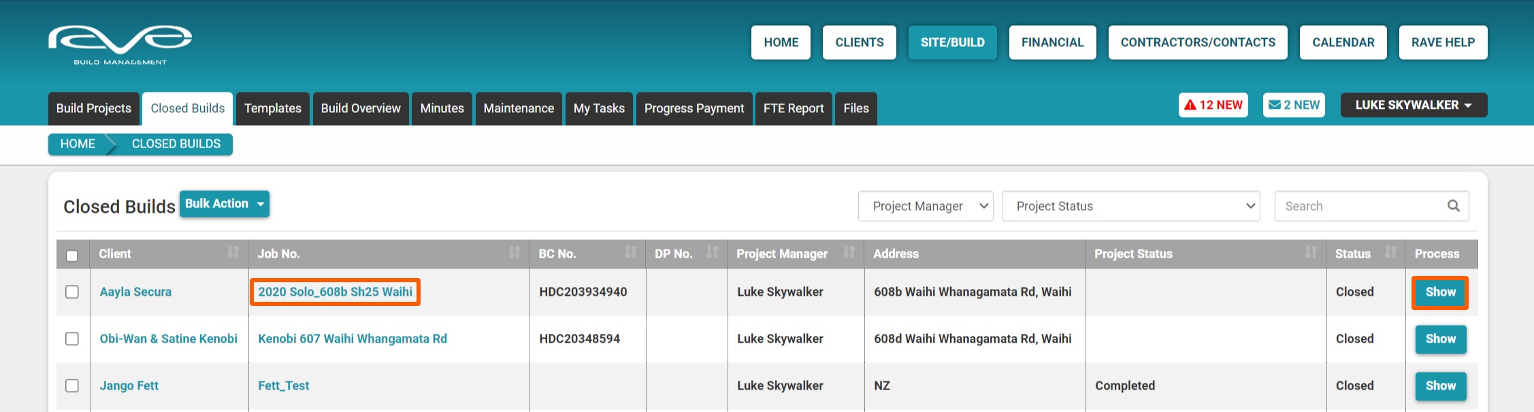Sort by Project Status column arrows
Screen dimensions: 1534x412
(1311, 253)
